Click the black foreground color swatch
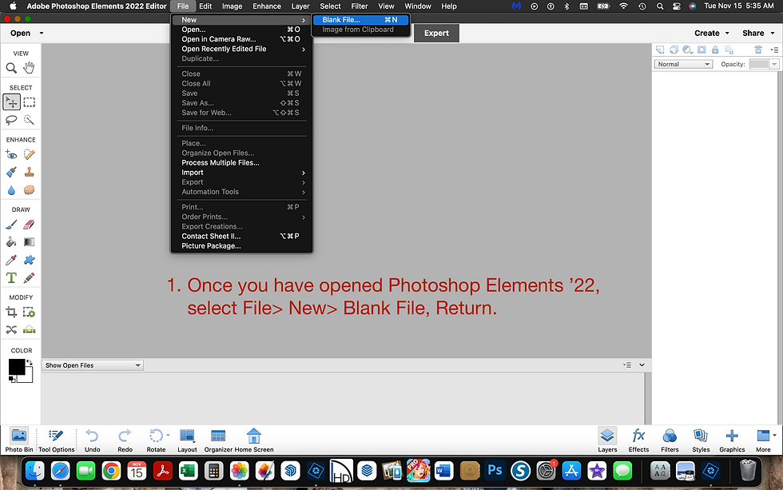Screen dimensions: 783x490 (16, 367)
